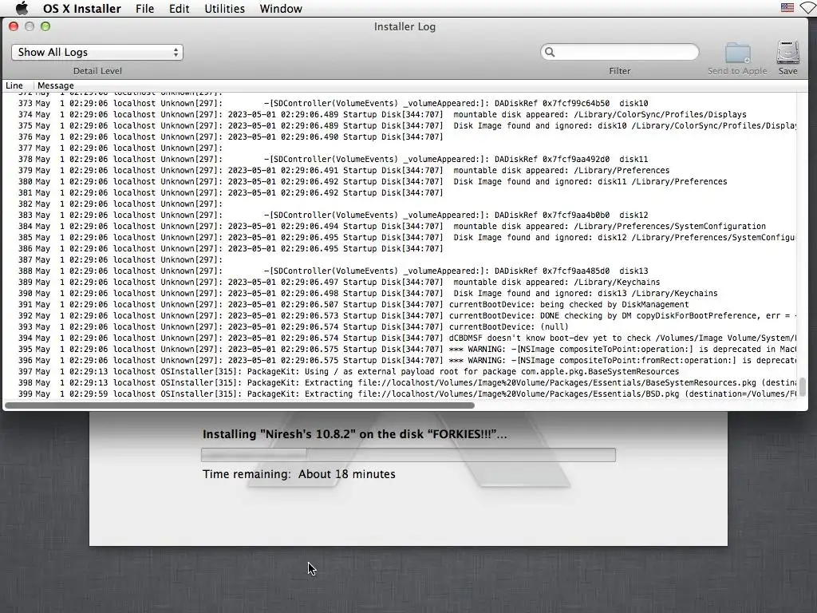The image size is (817, 613).
Task: Select log line 391 being checked by DiskManagement
Action: click(x=401, y=304)
